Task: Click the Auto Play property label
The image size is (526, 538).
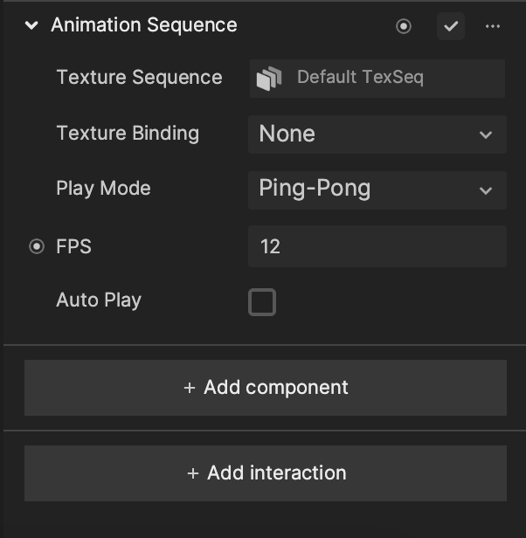Action: point(99,300)
